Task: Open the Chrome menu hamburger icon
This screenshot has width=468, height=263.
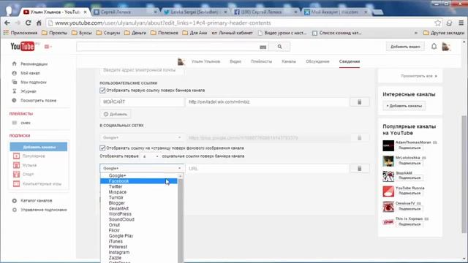Action: 461,23
